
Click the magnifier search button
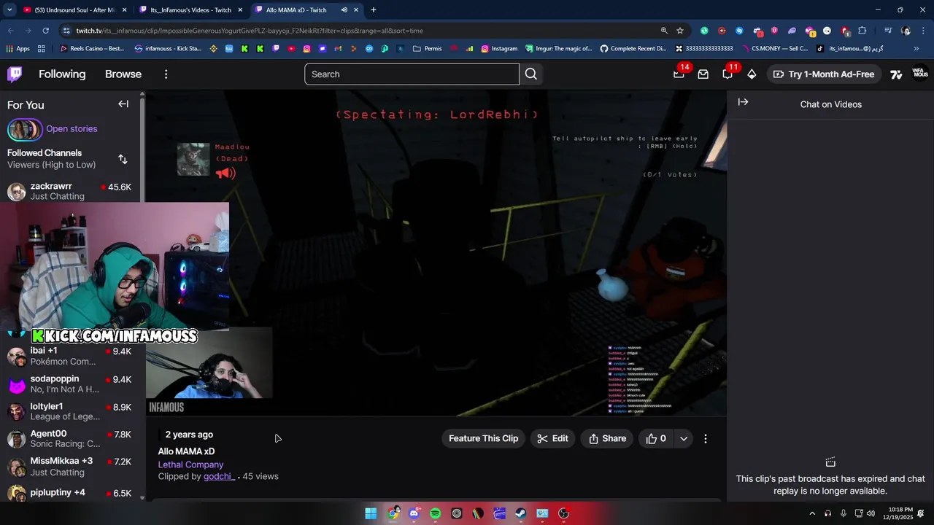coord(531,74)
